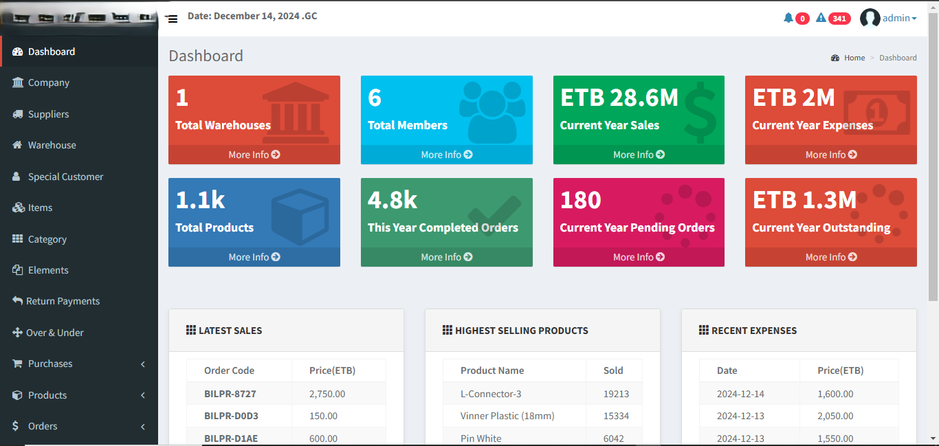
Task: Open the Warehouse menu item
Action: point(52,145)
